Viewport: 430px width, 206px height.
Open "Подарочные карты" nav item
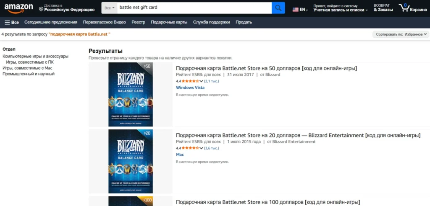click(x=169, y=23)
